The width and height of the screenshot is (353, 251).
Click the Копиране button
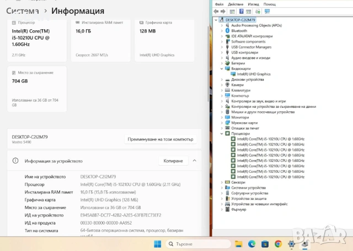[x=173, y=161]
